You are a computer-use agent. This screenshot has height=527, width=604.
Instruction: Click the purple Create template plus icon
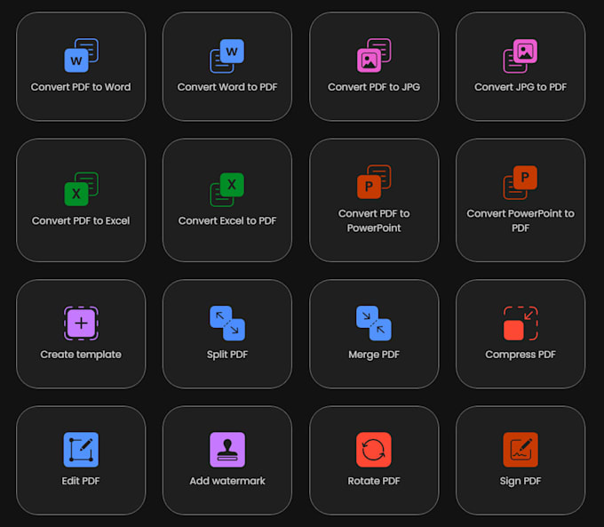(x=81, y=323)
